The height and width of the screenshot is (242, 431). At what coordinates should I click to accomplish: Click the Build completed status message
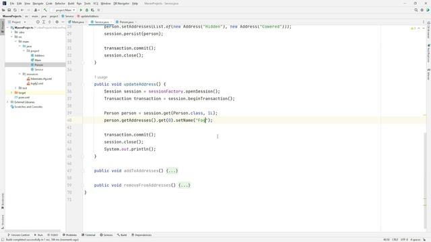pyautogui.click(x=42, y=239)
